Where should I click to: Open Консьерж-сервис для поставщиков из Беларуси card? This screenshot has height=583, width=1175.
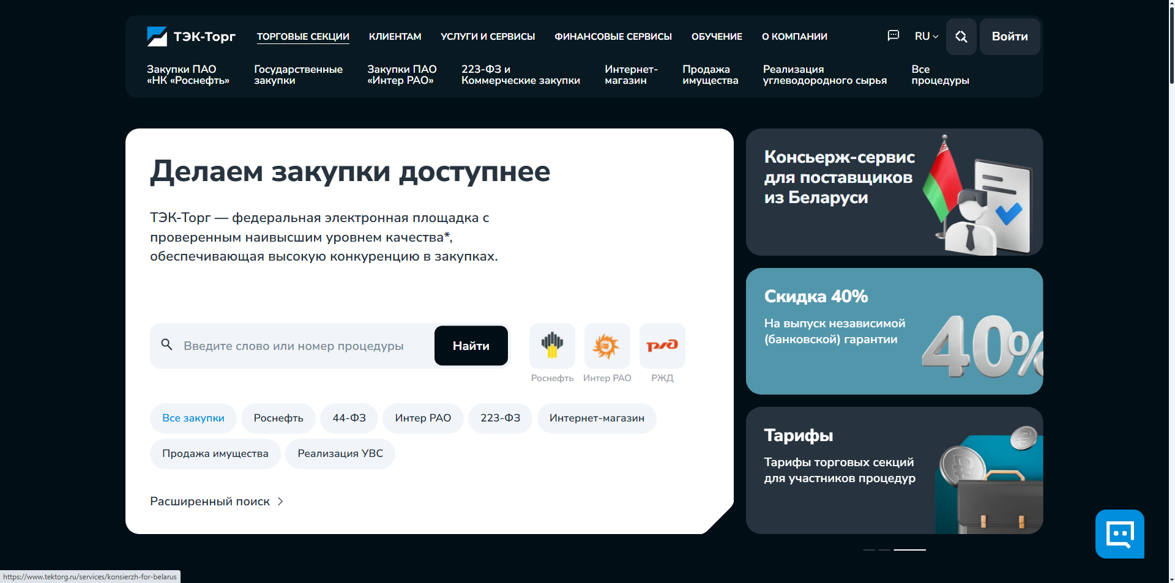coord(894,192)
